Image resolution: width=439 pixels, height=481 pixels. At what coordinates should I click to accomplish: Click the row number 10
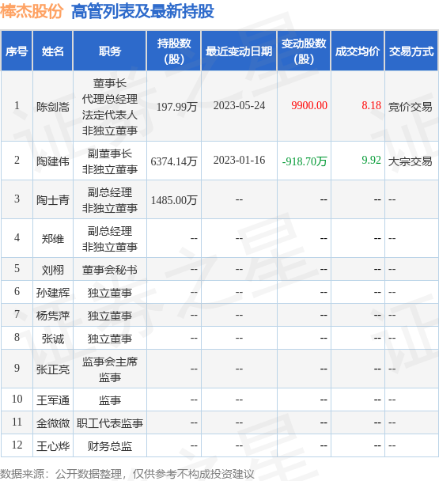coord(17,399)
